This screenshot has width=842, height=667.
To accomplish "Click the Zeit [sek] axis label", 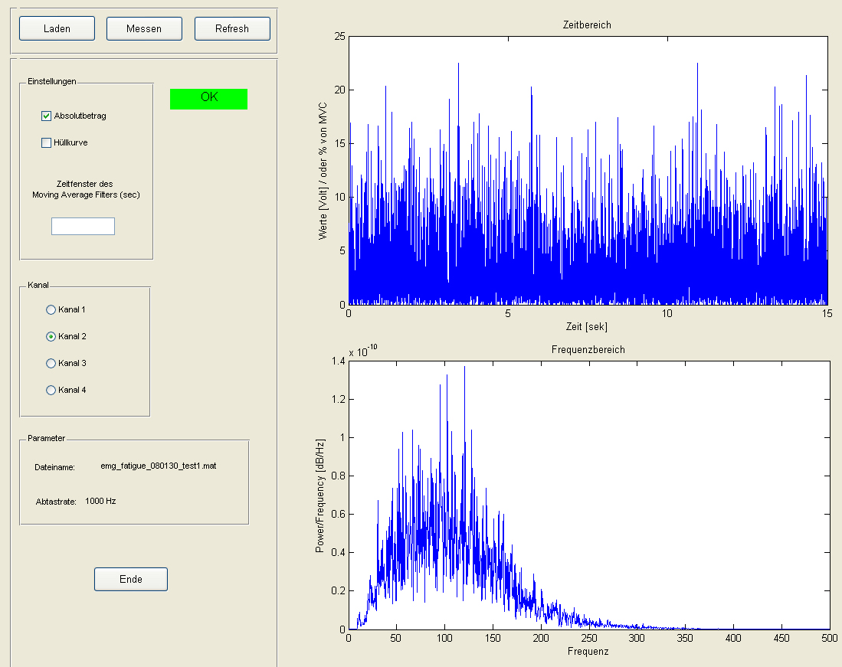I will coord(586,326).
